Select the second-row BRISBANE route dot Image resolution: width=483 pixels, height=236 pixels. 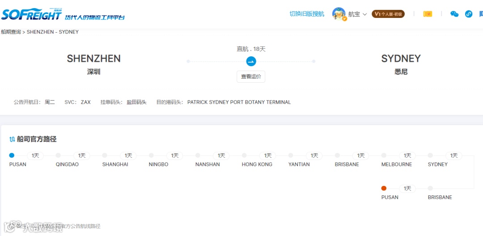[x=430, y=188]
